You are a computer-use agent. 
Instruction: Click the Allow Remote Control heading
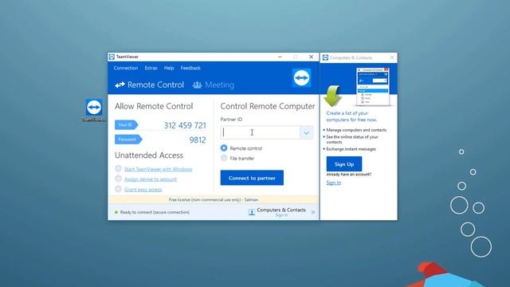coord(154,106)
